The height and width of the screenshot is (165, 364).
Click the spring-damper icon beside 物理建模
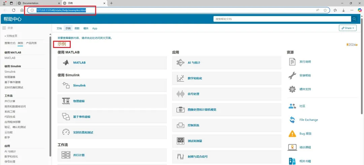[x=66, y=101]
